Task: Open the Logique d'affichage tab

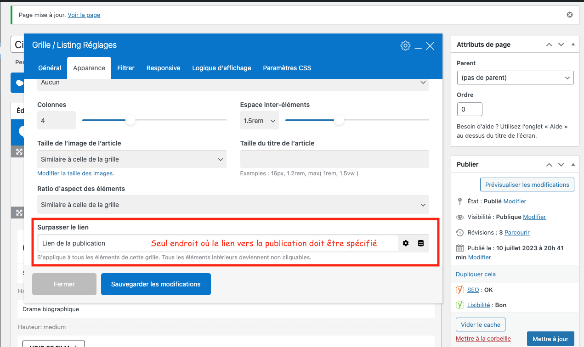Action: tap(221, 68)
